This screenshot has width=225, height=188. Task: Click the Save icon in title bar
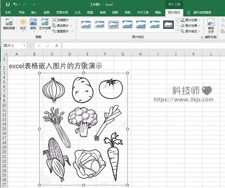pyautogui.click(x=8, y=4)
